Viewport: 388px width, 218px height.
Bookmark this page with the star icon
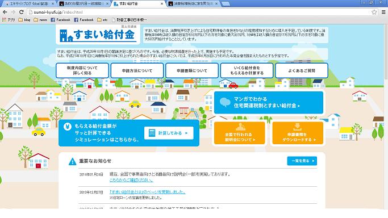click(x=374, y=12)
